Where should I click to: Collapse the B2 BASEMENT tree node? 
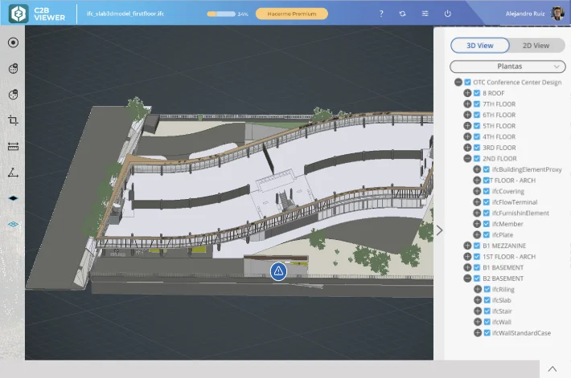pos(467,278)
